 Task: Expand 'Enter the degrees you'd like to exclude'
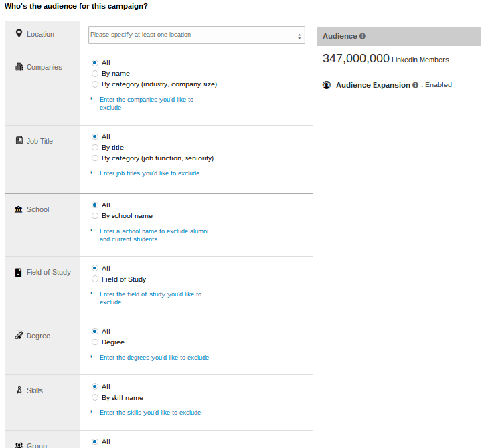pos(154,358)
